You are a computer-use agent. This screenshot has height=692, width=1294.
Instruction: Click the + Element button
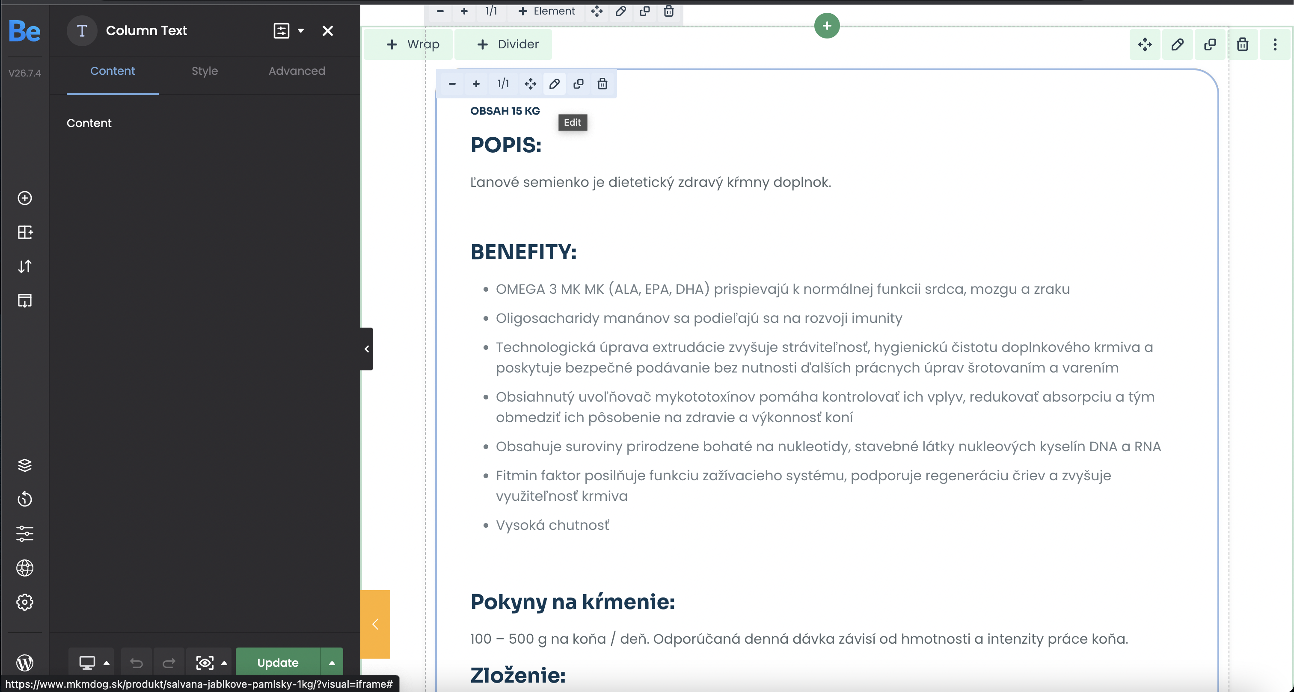[x=546, y=11]
